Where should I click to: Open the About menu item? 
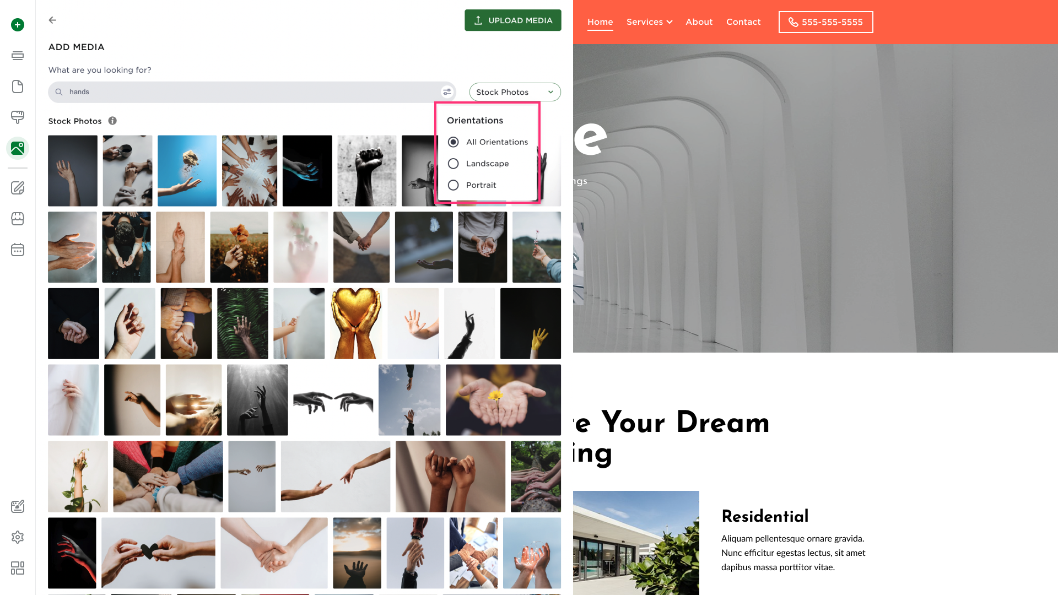(x=699, y=22)
